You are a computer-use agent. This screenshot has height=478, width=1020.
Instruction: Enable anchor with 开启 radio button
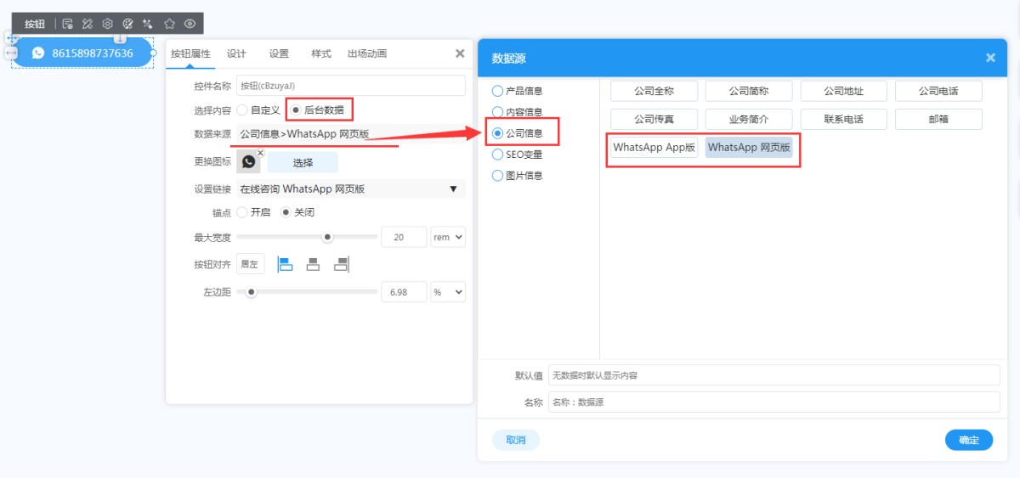[x=242, y=212]
